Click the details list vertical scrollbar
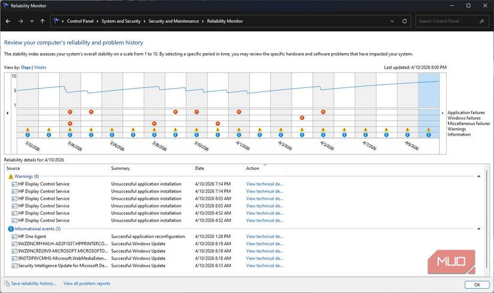Viewport: 494px width, 293px height. coord(486,220)
